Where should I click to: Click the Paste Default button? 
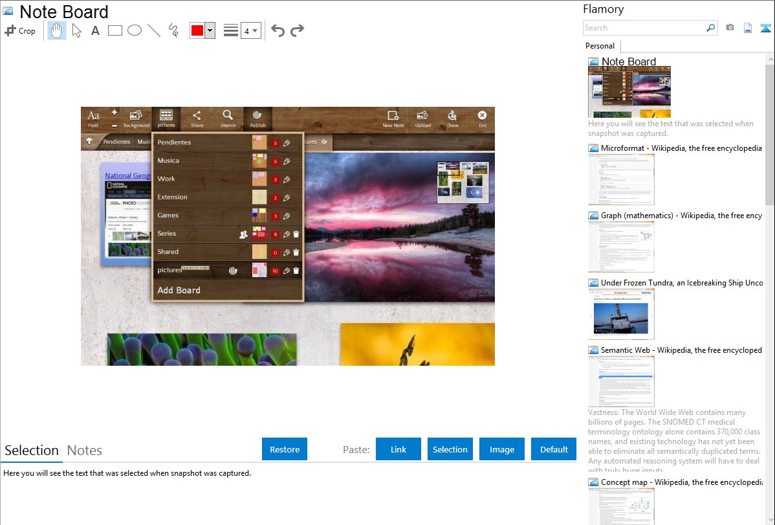[x=554, y=449]
